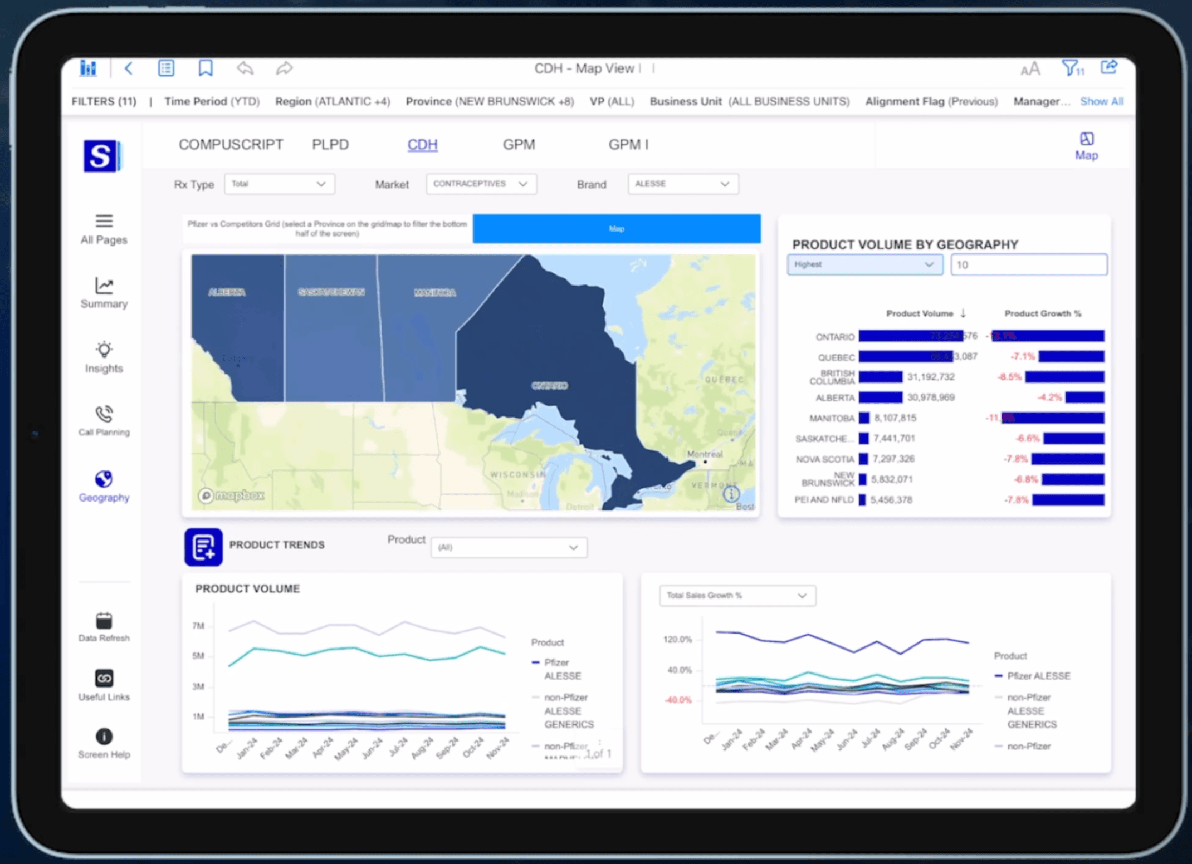Tap the share export icon
This screenshot has width=1192, height=864.
point(1109,67)
